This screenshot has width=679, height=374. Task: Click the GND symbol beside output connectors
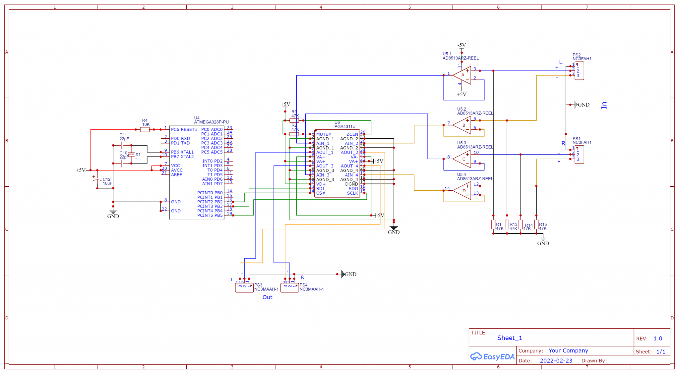point(349,274)
